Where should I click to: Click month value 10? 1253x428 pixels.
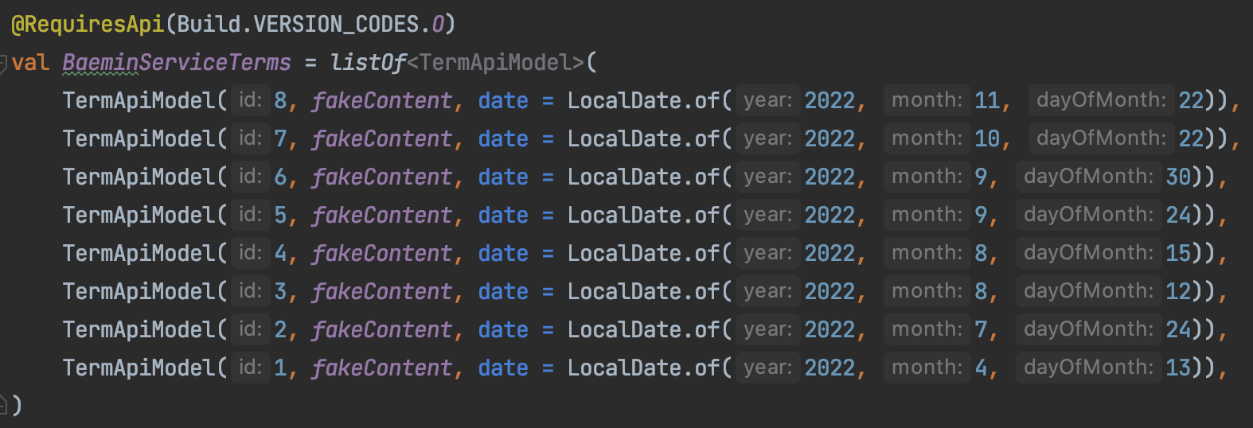click(987, 139)
